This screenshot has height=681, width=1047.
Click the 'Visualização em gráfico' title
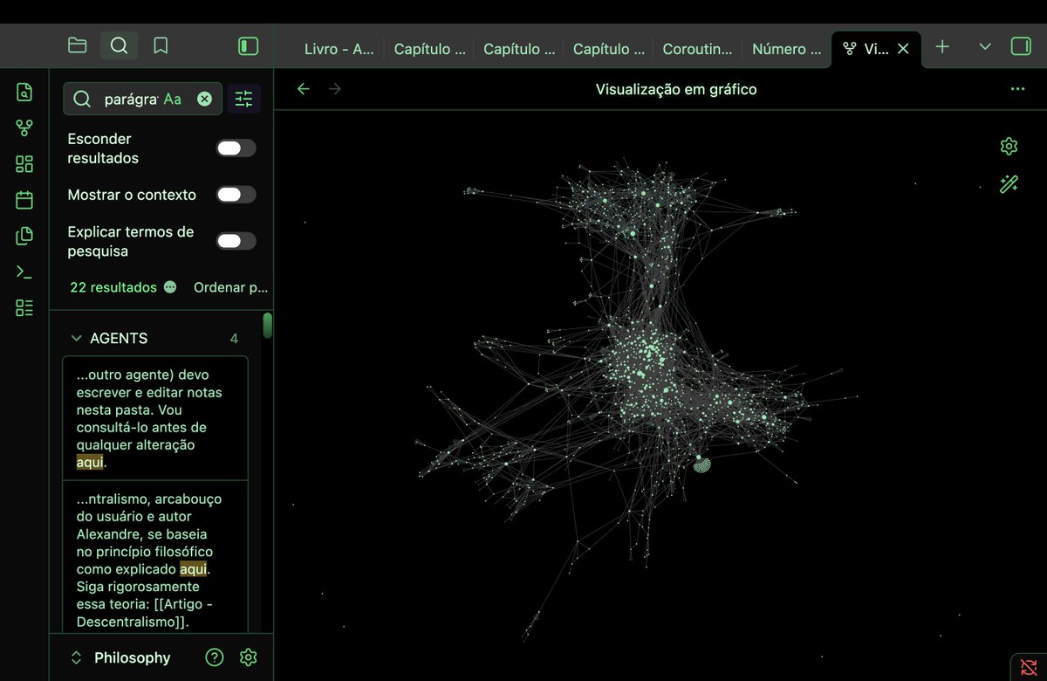click(x=676, y=89)
